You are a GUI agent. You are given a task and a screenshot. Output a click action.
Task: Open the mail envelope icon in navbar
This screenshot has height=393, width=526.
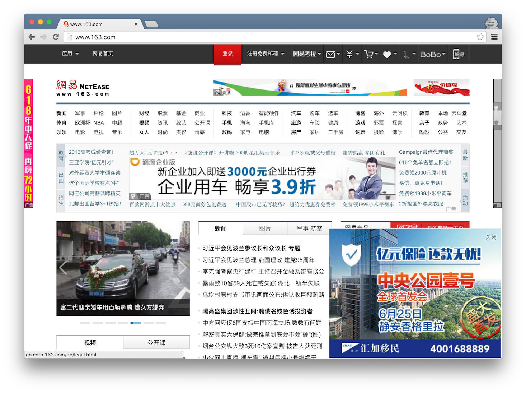[330, 54]
